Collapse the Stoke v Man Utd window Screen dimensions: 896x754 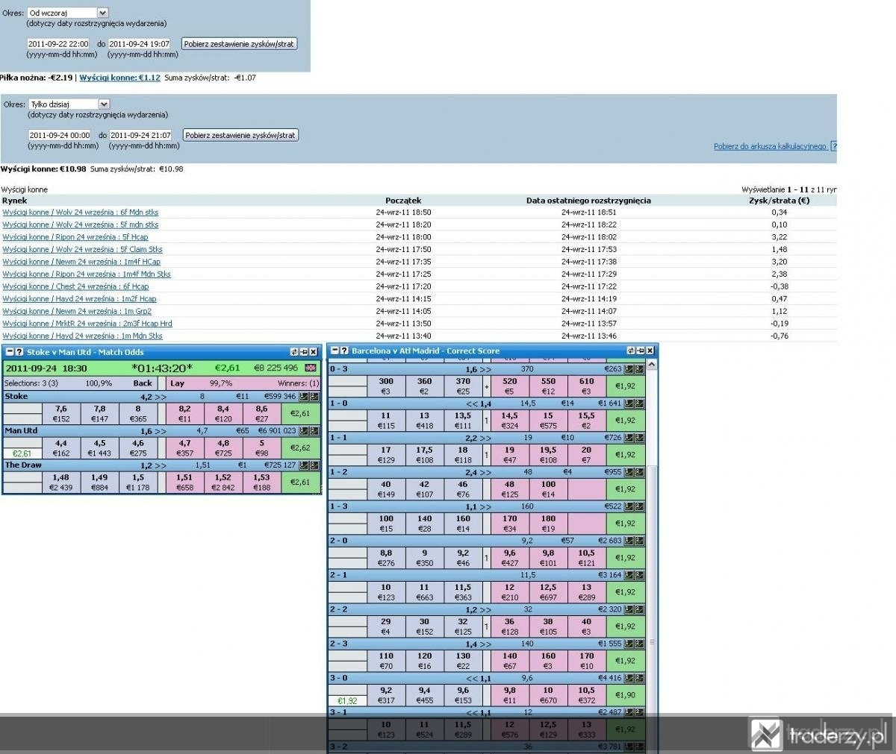tap(10, 352)
